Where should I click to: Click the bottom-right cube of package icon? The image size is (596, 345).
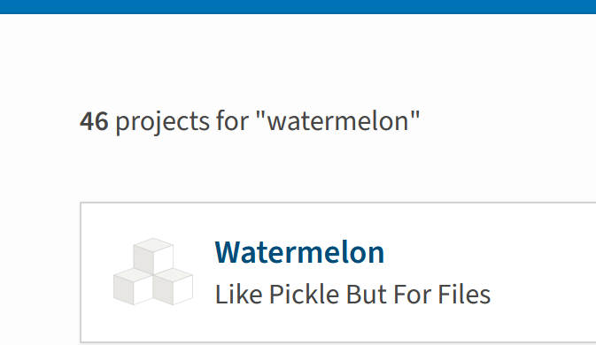[173, 286]
